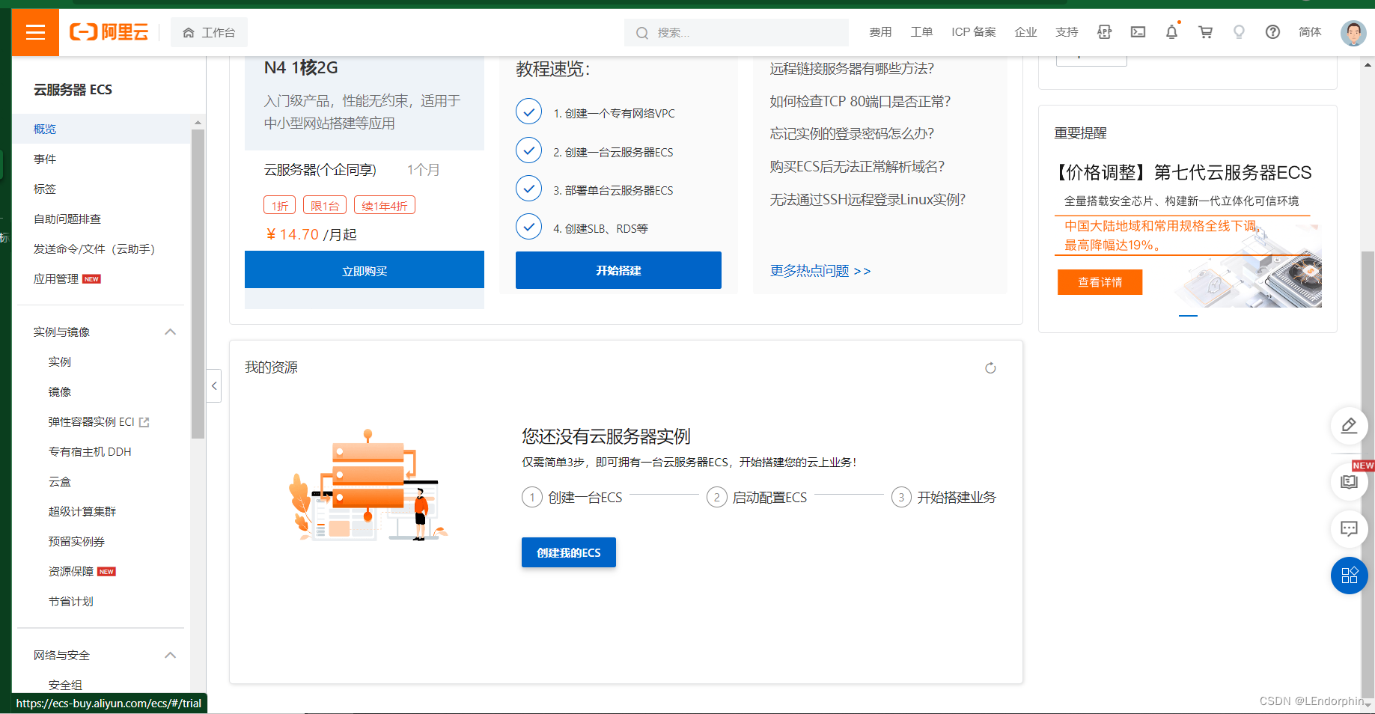Open the floating NEW book guide icon

[1349, 481]
